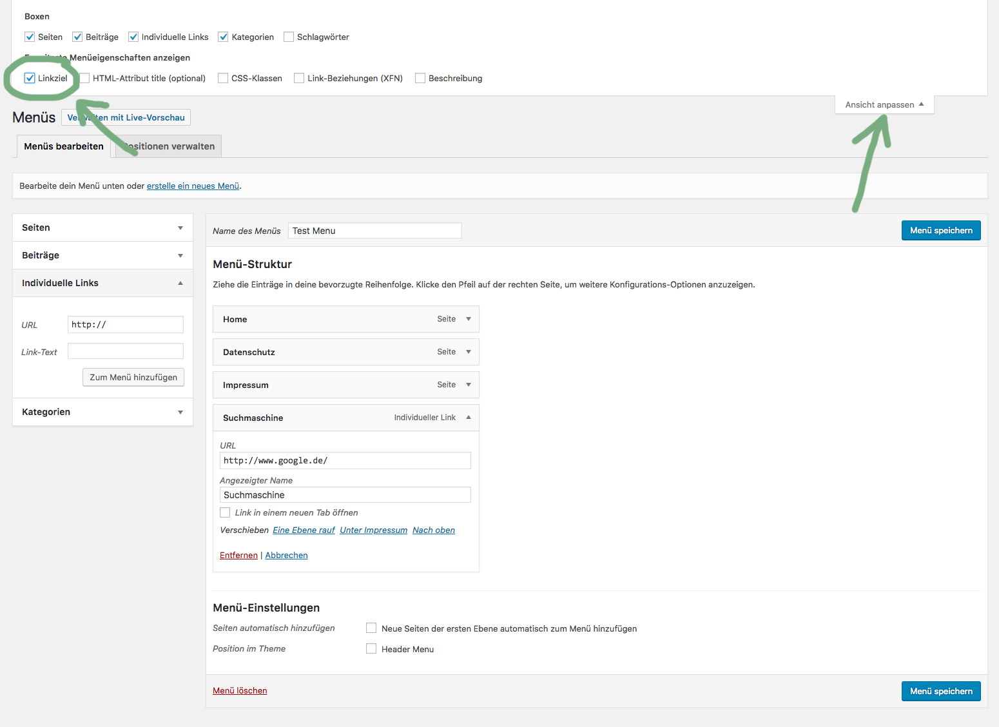Edit the Angezeigter Name field
The image size is (999, 727).
pyautogui.click(x=345, y=495)
